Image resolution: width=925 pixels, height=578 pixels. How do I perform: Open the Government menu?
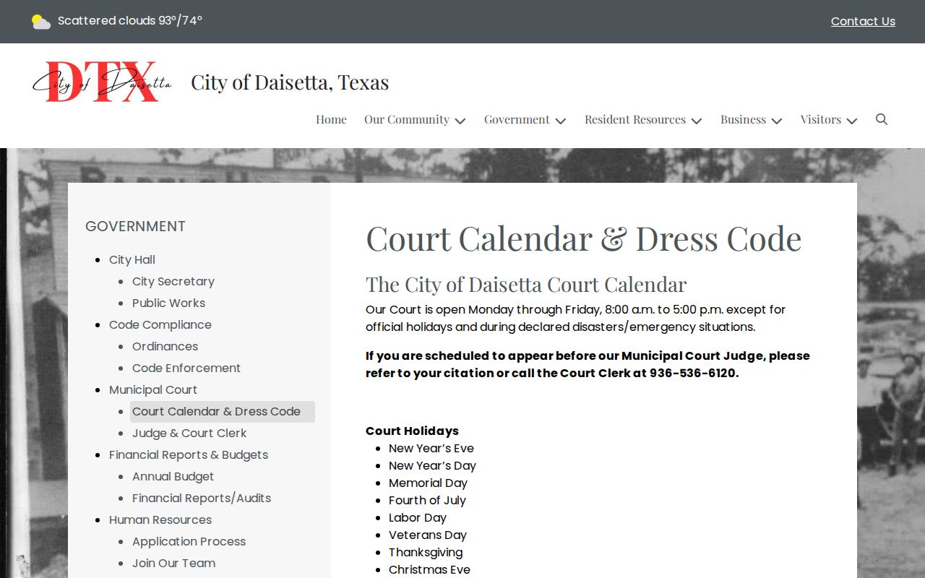pos(517,119)
